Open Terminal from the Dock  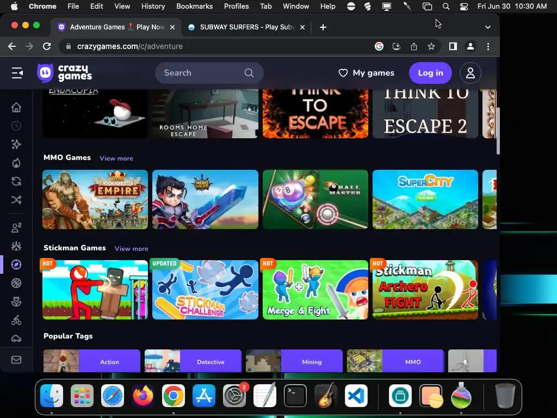(295, 396)
